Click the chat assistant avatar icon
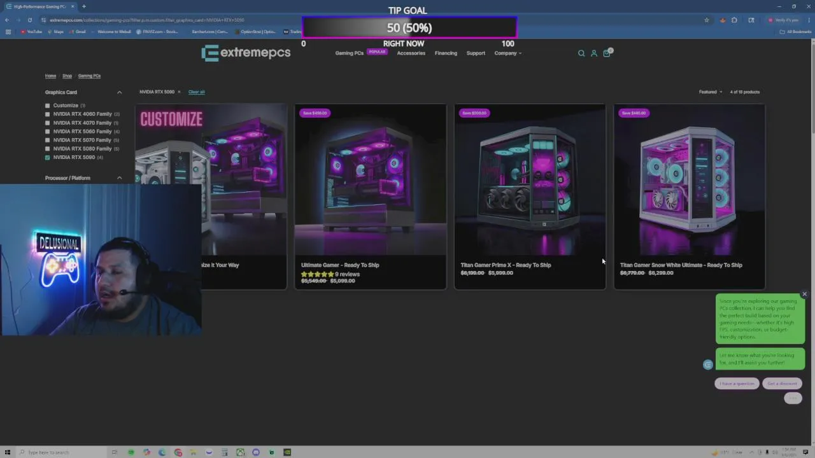This screenshot has height=458, width=815. click(x=708, y=364)
